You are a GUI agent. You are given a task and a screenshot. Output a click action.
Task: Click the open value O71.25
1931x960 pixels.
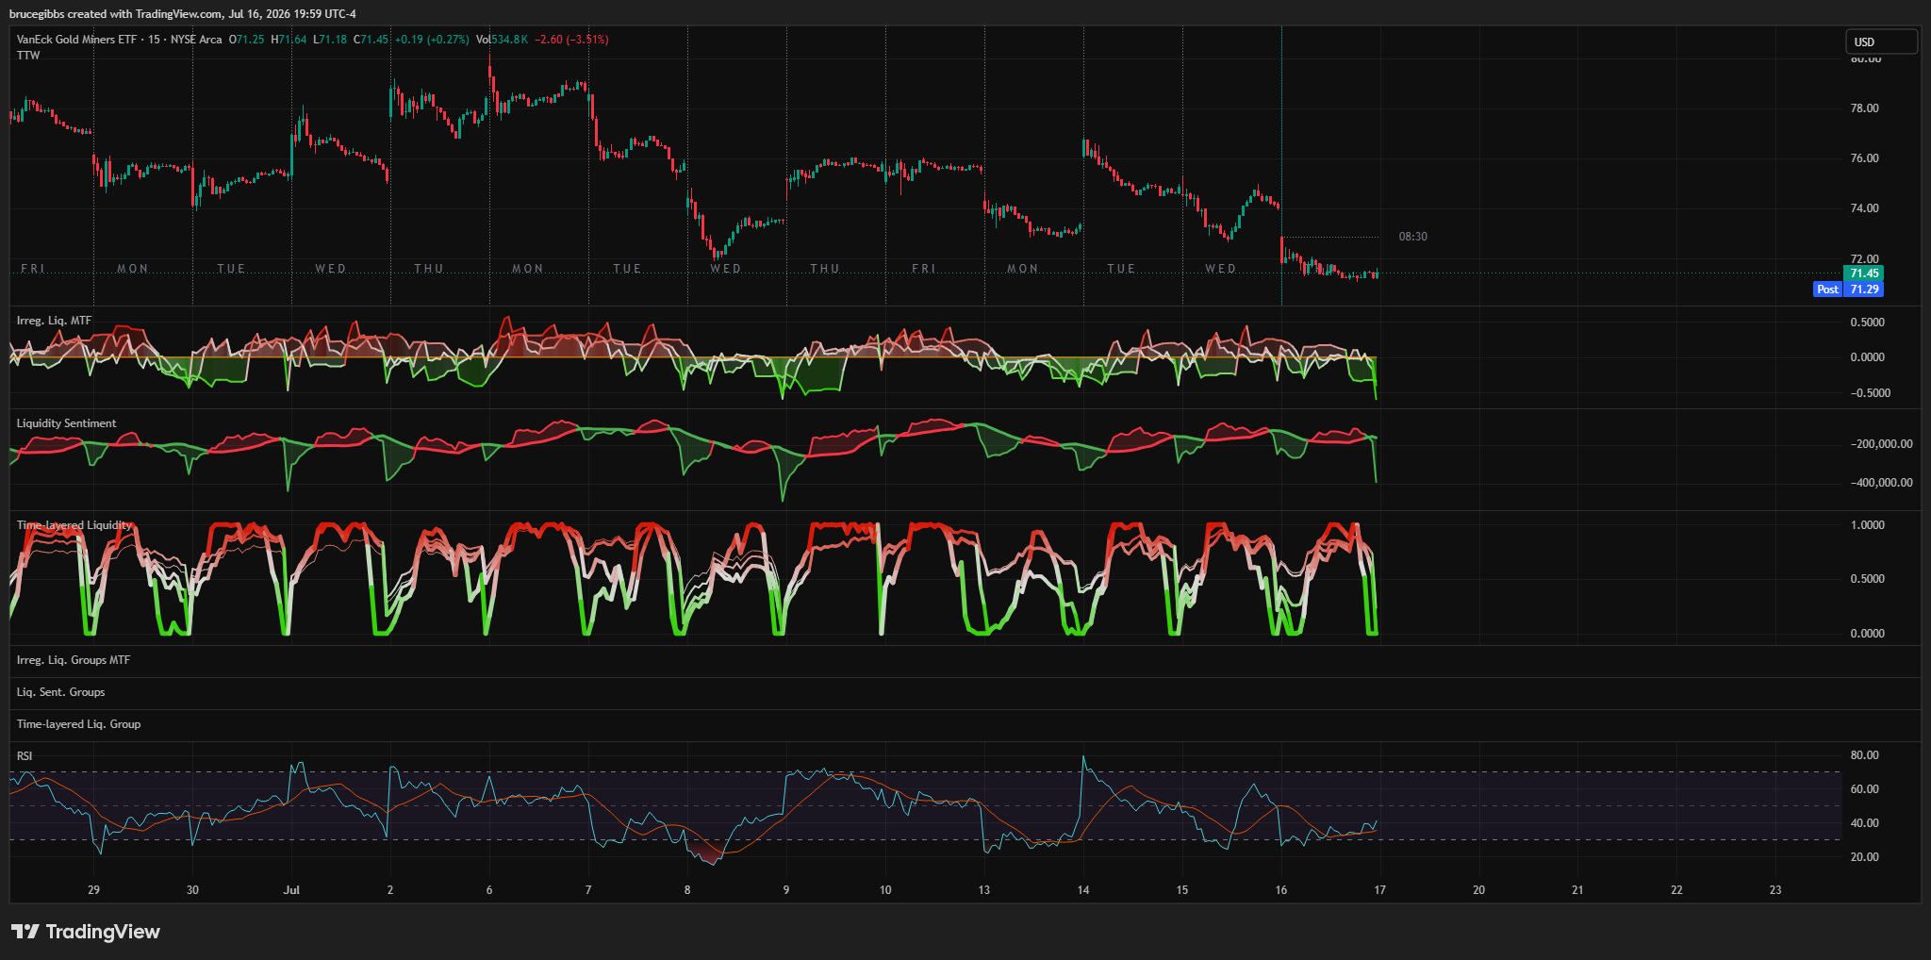click(x=247, y=40)
